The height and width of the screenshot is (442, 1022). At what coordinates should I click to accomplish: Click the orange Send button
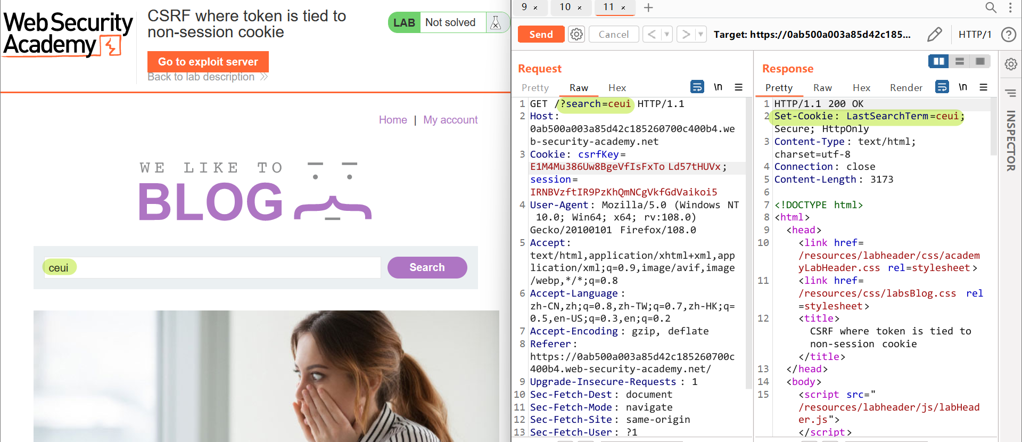click(541, 35)
